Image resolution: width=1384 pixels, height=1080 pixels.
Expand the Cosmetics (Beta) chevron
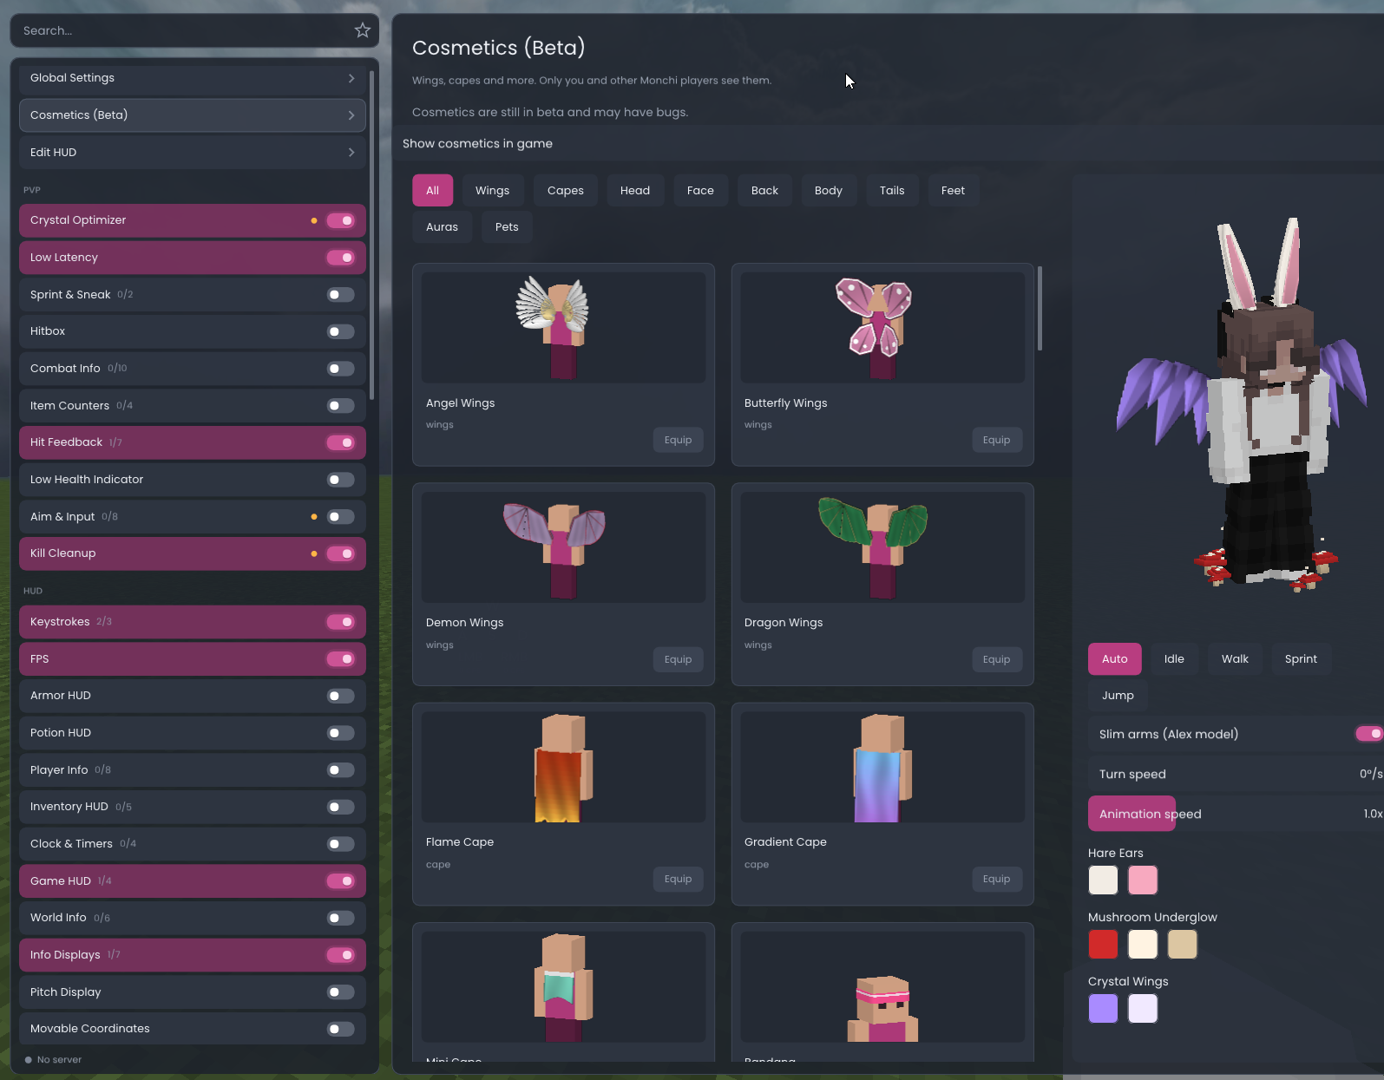point(351,115)
